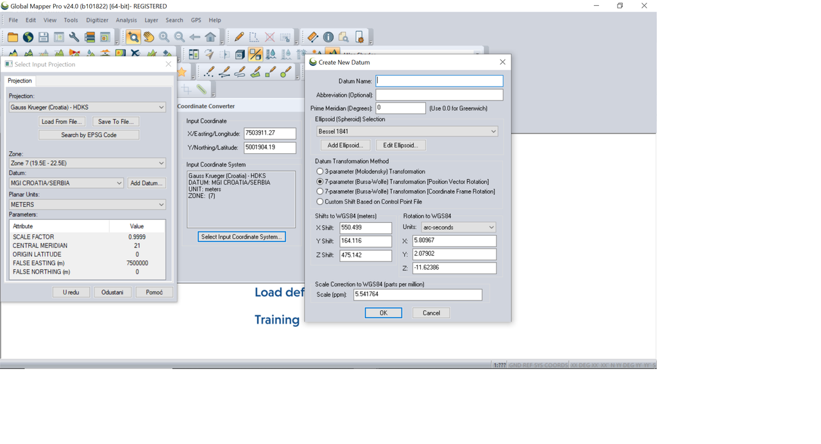The image size is (821, 444).
Task: Click the 3D view cube icon
Action: (x=240, y=54)
